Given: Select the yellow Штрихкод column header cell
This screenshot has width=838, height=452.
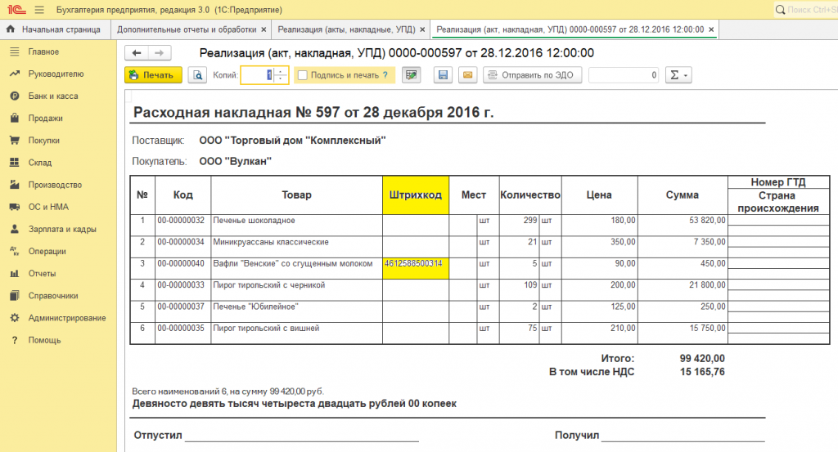Looking at the screenshot, I should point(416,195).
